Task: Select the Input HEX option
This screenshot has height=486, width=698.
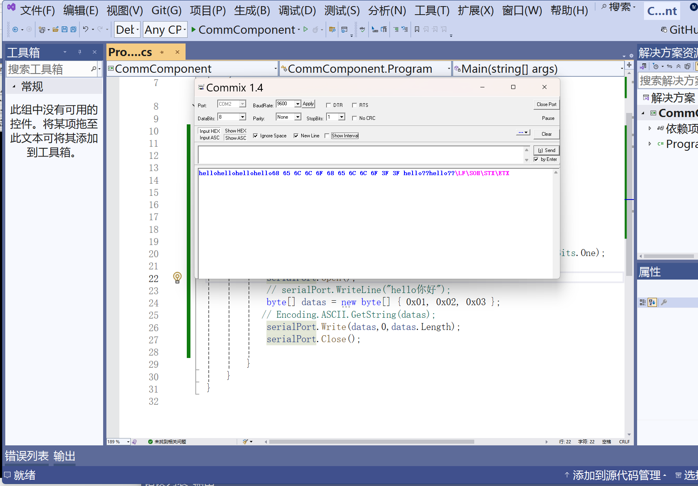Action: (210, 131)
